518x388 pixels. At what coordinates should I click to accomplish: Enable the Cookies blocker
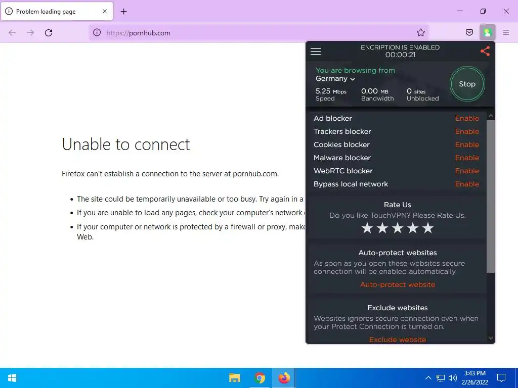point(467,144)
